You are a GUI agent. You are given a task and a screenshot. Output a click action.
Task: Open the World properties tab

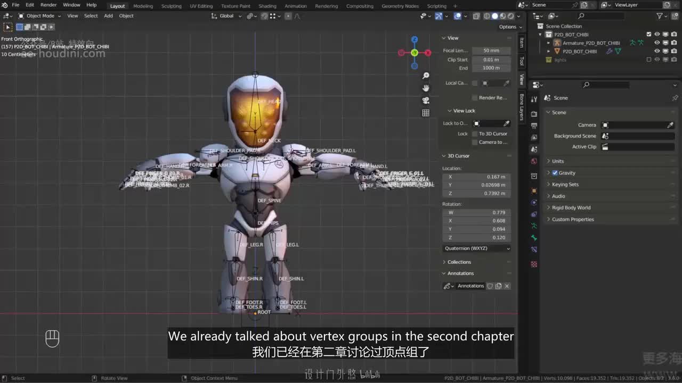[534, 161]
